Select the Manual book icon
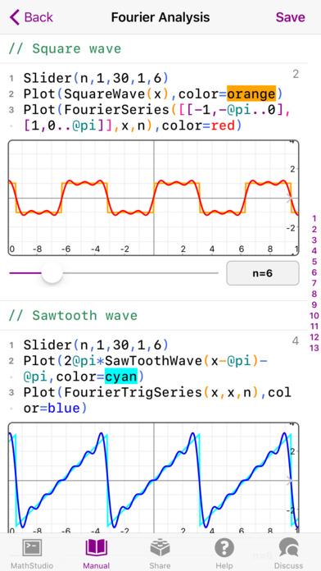Viewport: 321px width, 571px height. coord(97,548)
